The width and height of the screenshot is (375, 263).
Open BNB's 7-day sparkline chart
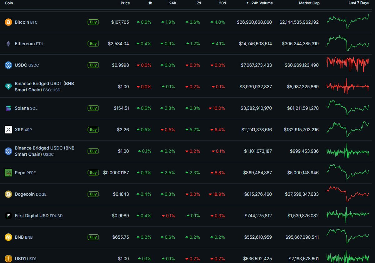pos(348,236)
